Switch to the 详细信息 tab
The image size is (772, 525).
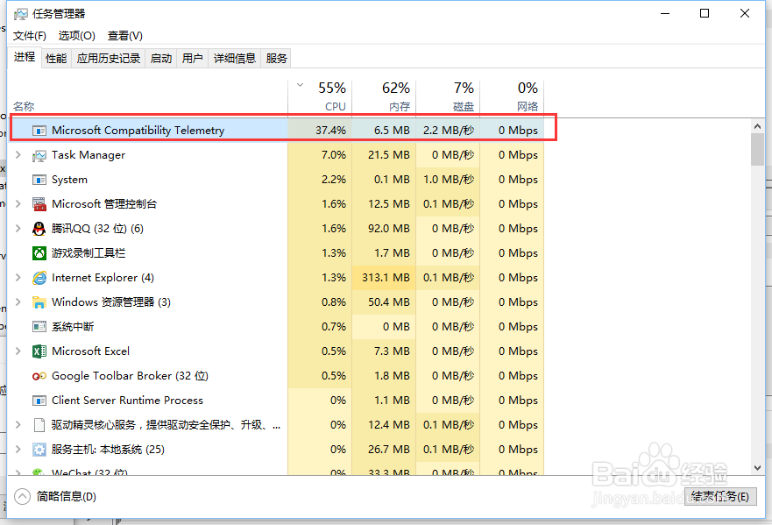234,59
